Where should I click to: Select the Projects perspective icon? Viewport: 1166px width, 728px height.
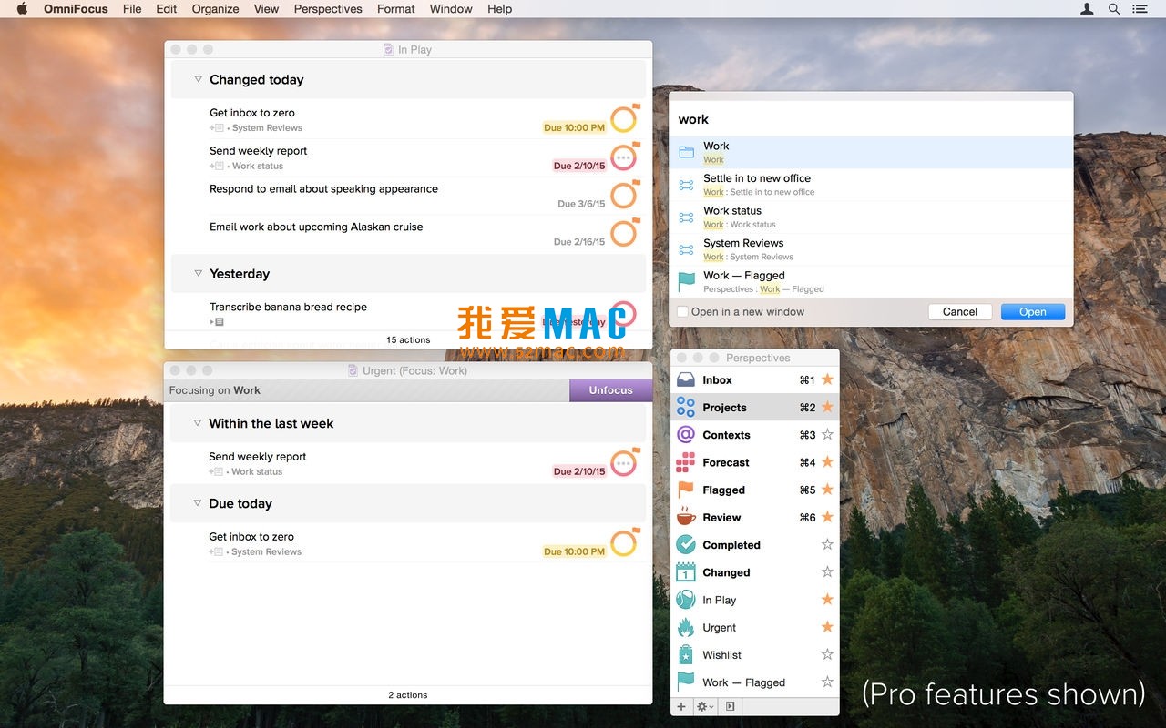coord(686,408)
